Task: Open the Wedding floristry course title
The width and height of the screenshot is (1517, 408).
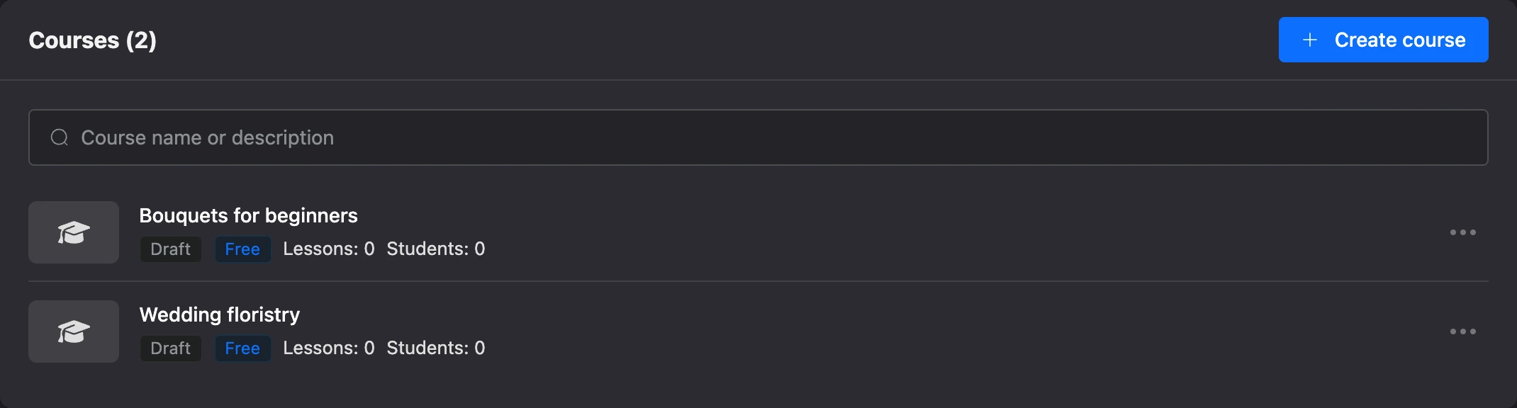Action: click(x=220, y=314)
